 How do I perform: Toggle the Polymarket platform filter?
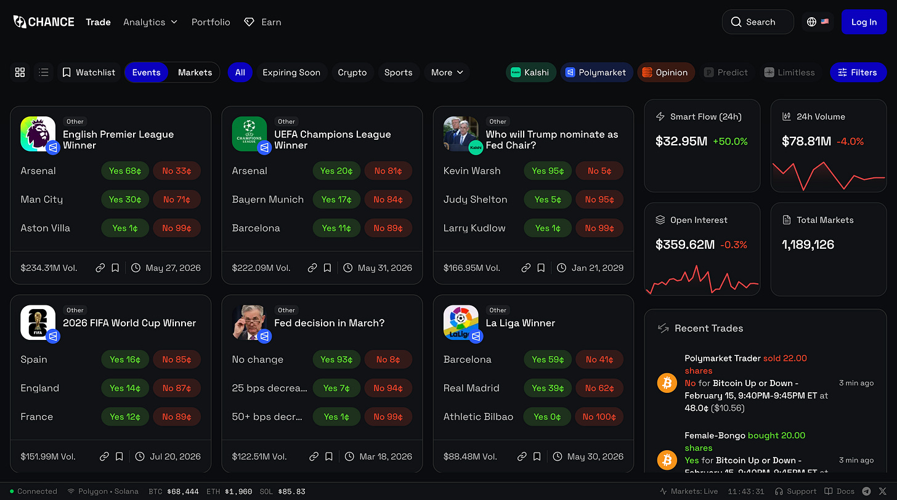[596, 73]
